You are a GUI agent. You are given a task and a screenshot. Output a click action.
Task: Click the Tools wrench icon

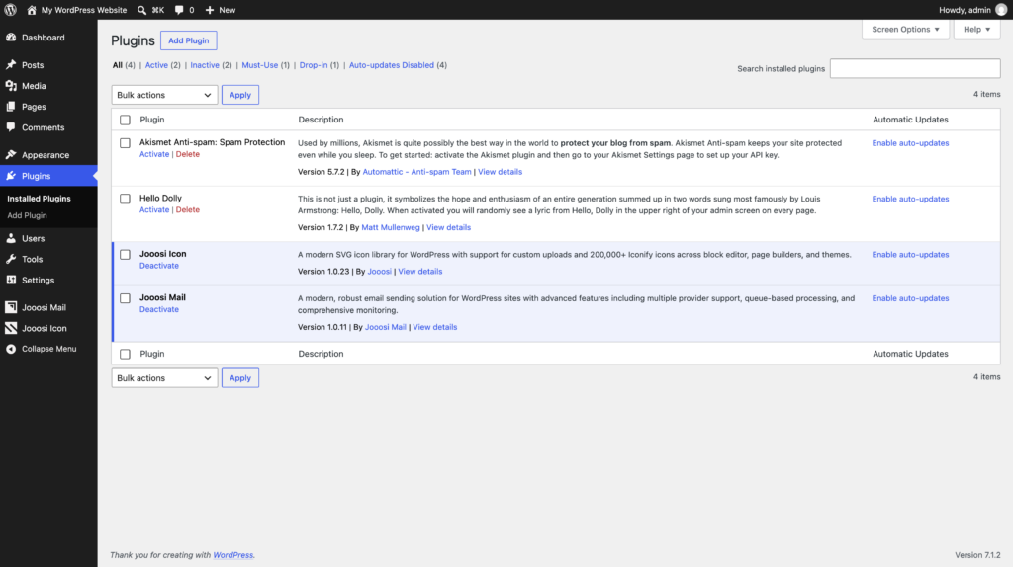[11, 259]
